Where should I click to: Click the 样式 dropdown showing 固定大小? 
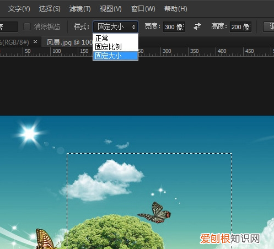coord(115,27)
